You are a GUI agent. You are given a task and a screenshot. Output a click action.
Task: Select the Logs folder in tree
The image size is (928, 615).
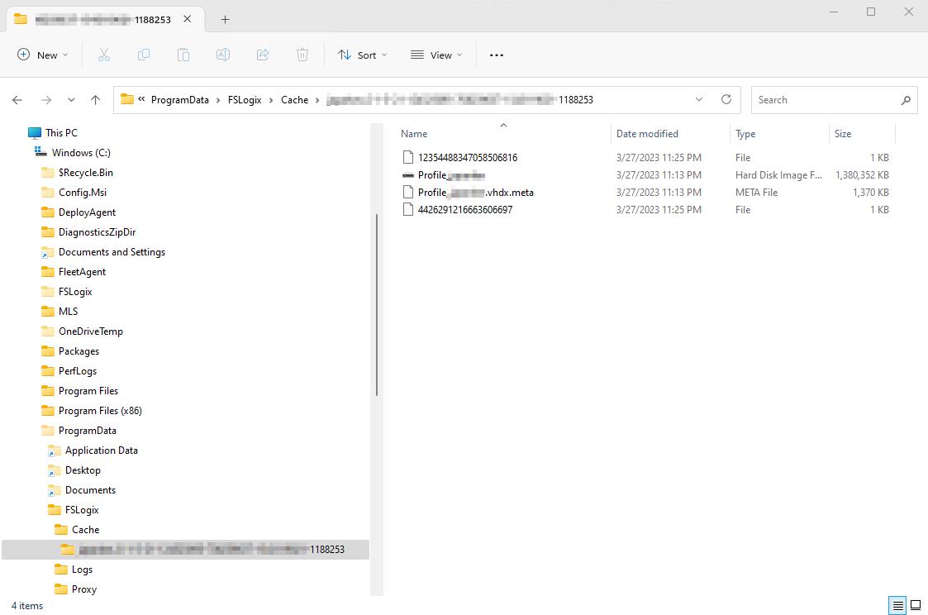[x=82, y=570]
